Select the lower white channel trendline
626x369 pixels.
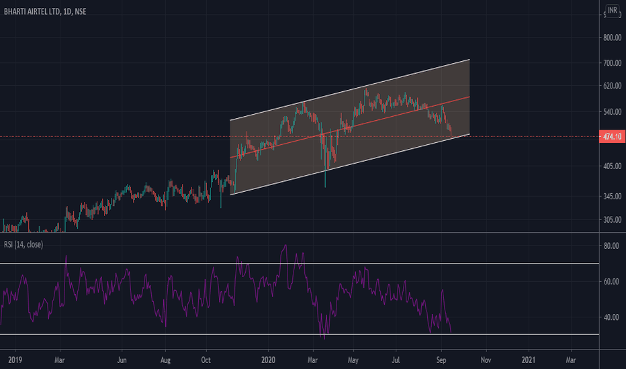tap(350, 164)
